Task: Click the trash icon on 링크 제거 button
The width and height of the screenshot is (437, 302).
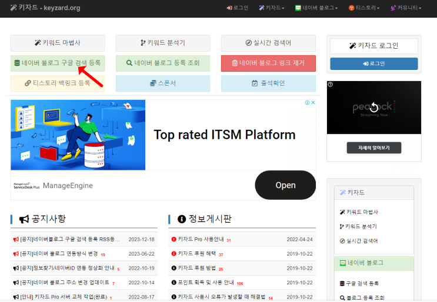Action: (235, 63)
